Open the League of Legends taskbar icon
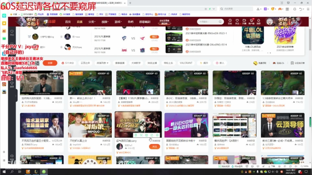 [x=36, y=172]
